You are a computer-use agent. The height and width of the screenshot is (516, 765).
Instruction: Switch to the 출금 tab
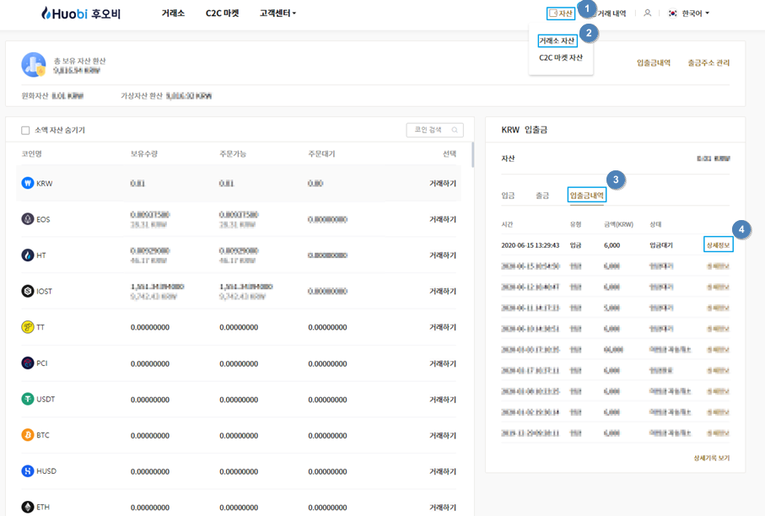[542, 196]
